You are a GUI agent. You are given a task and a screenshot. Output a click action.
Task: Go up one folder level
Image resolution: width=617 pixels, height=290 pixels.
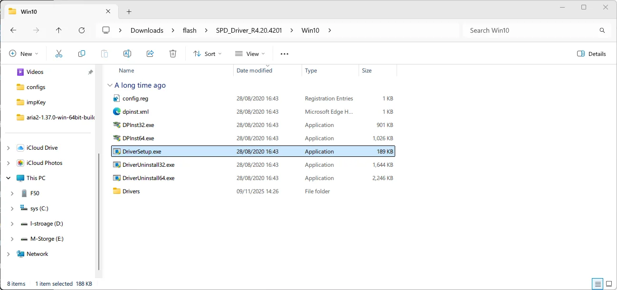click(x=59, y=30)
